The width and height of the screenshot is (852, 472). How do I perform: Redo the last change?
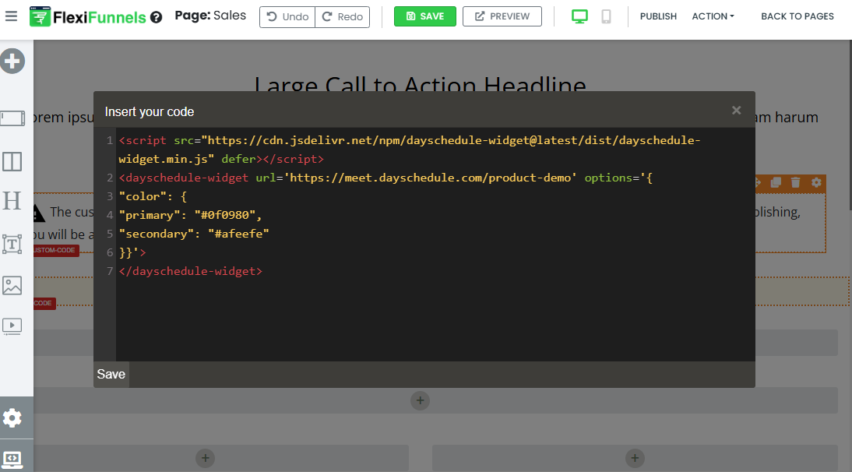coord(343,17)
